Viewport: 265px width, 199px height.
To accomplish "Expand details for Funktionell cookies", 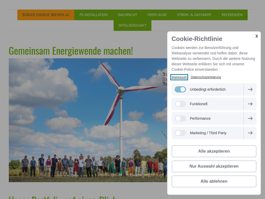I will [250, 104].
